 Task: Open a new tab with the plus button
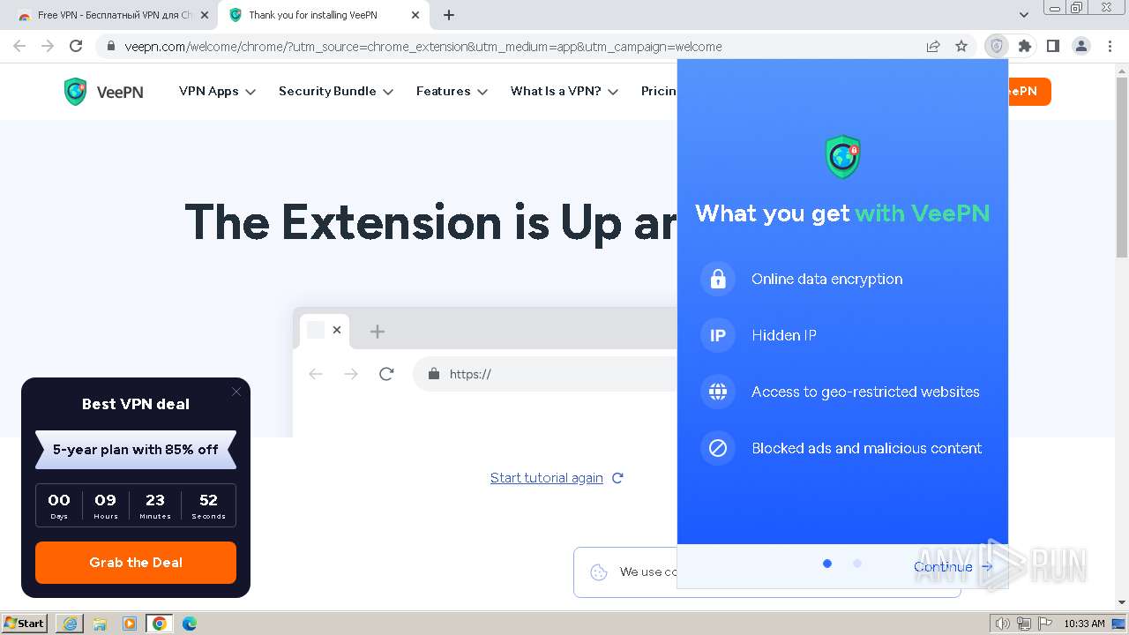(449, 15)
